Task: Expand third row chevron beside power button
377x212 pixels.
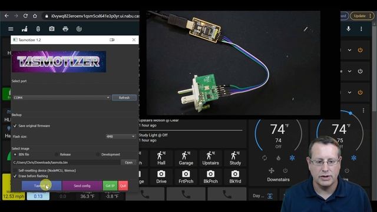Action: coord(349,92)
